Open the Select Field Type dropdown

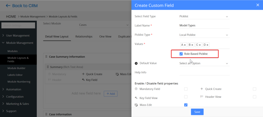coord(204,16)
